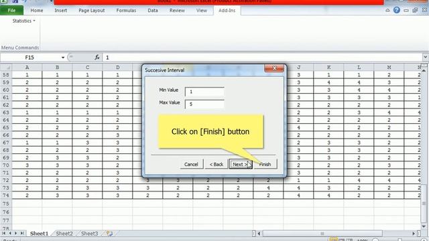Select column D header

118,67
